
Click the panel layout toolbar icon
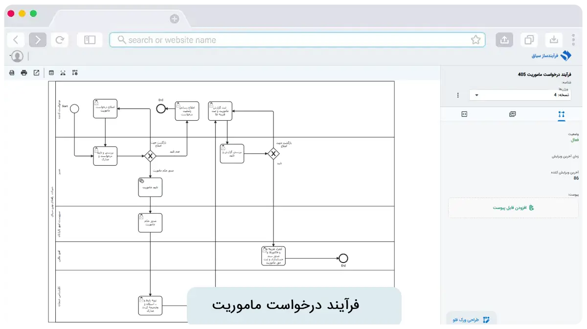click(51, 73)
